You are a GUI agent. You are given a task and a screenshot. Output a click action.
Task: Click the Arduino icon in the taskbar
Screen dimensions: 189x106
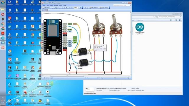coord(3,38)
